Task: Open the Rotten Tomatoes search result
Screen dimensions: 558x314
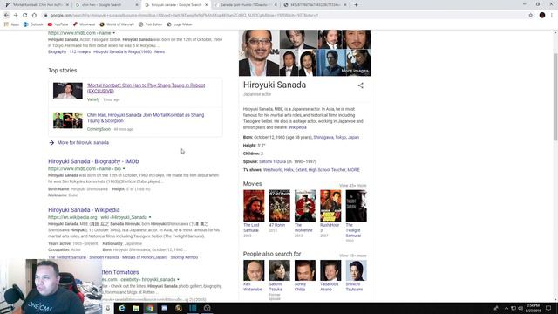Action: click(x=120, y=272)
